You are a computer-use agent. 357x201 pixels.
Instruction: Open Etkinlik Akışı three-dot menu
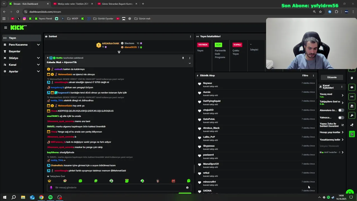[313, 76]
